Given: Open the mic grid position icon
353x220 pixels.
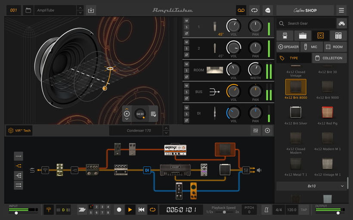Looking at the screenshot, I should 153,114.
